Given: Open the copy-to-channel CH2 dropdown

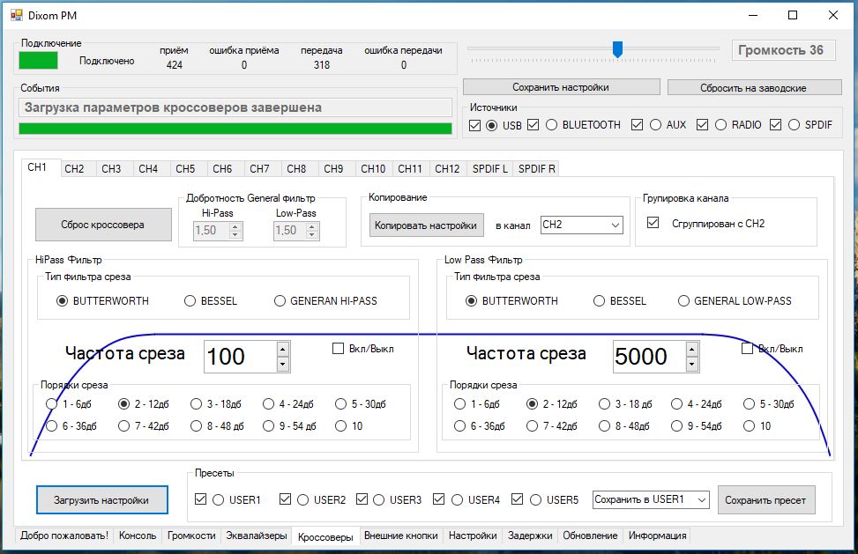Looking at the screenshot, I should [x=582, y=225].
